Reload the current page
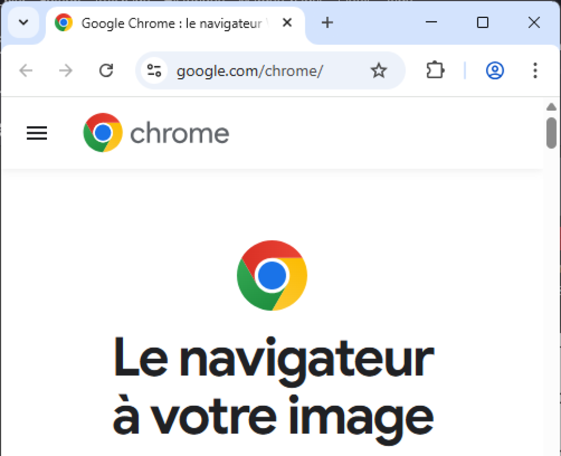561x456 pixels. pos(106,71)
